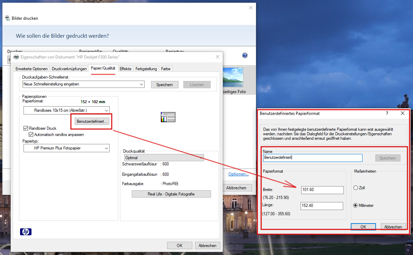Click the Name input field

313,158
